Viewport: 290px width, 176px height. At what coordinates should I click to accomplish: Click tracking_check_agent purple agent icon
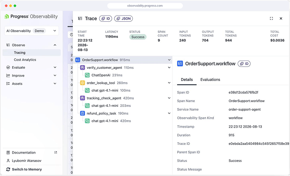coord(82,98)
